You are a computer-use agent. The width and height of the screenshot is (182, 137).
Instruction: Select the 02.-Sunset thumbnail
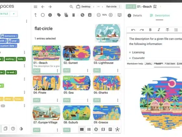click(x=77, y=53)
